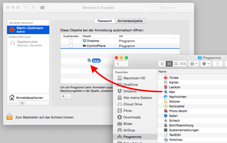Select Karten in the Programme list
The width and height of the screenshot is (227, 143).
click(192, 83)
